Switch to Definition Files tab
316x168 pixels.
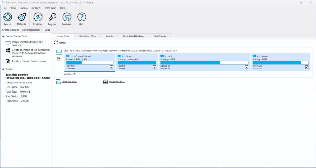tap(87, 36)
